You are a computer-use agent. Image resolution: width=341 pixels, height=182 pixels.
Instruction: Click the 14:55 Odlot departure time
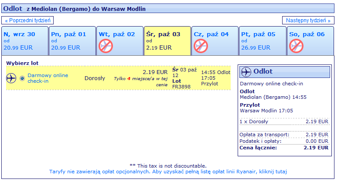point(215,72)
